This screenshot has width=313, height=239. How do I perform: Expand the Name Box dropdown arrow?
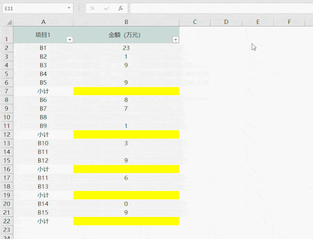coord(69,8)
